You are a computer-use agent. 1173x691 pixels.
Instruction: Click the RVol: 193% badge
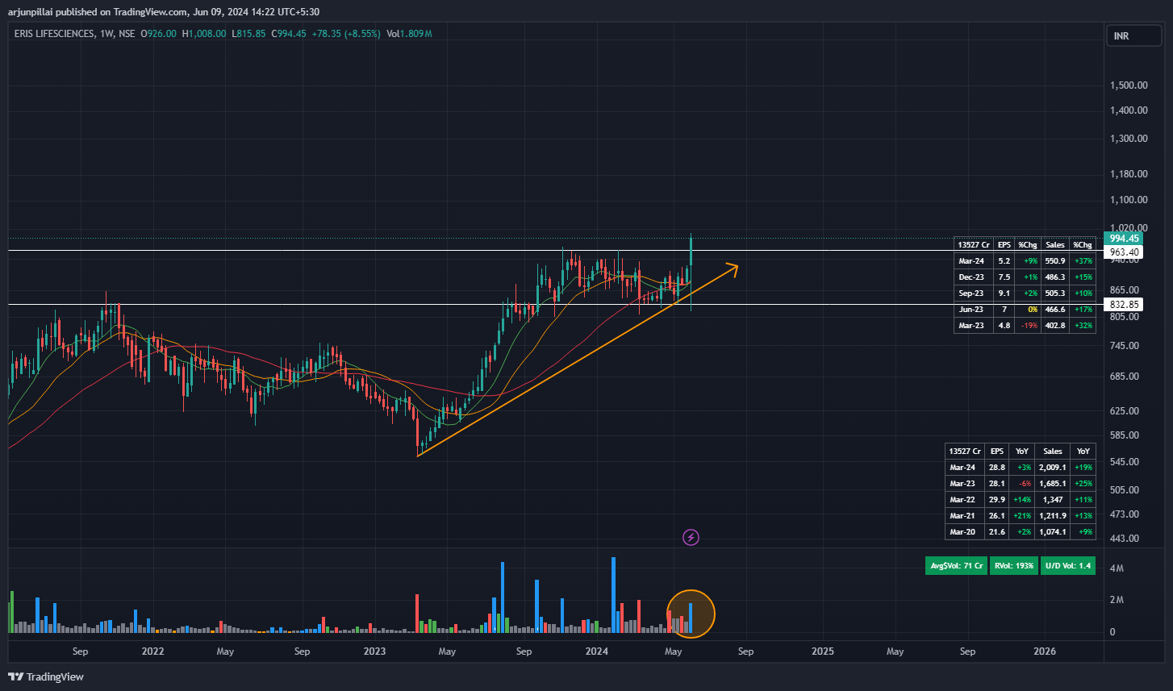1013,566
